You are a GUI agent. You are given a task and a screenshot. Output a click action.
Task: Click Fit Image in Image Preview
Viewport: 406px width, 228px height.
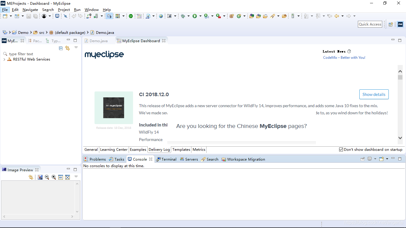(x=67, y=177)
